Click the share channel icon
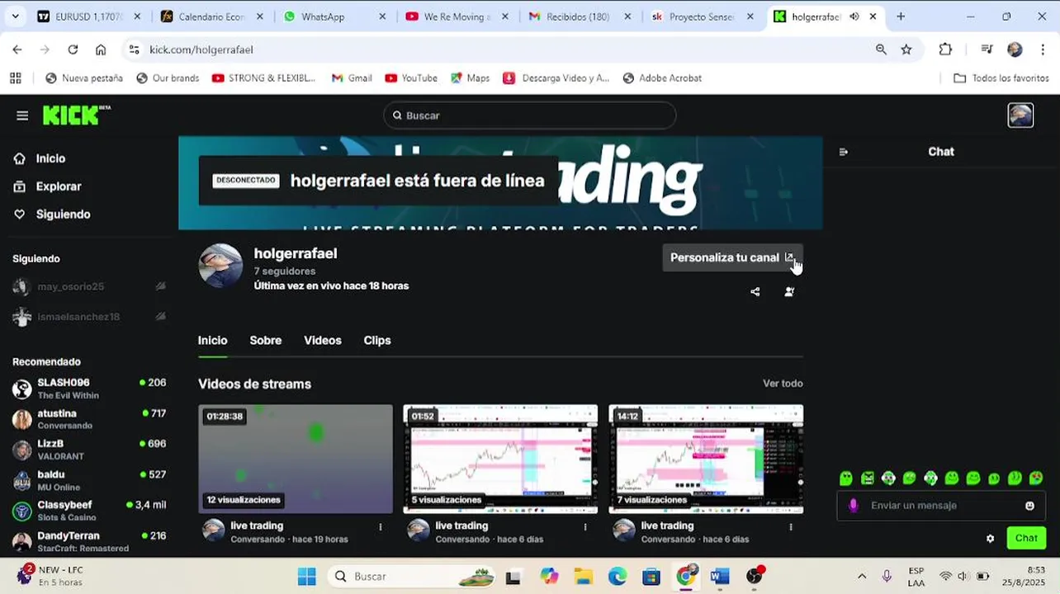This screenshot has height=594, width=1060. pos(755,291)
